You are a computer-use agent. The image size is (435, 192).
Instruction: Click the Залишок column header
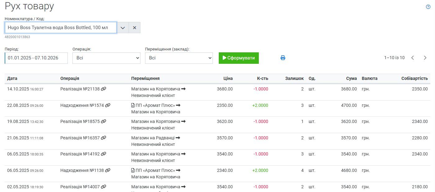pyautogui.click(x=295, y=78)
